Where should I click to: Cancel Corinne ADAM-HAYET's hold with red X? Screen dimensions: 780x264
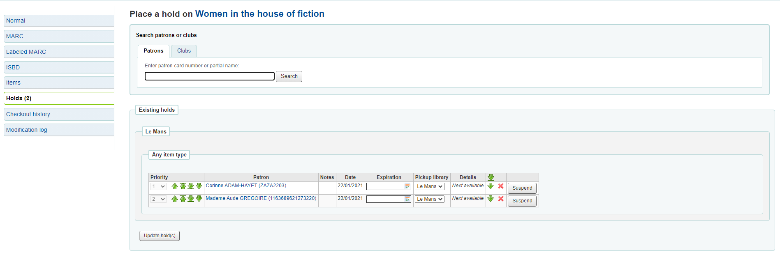(x=501, y=186)
